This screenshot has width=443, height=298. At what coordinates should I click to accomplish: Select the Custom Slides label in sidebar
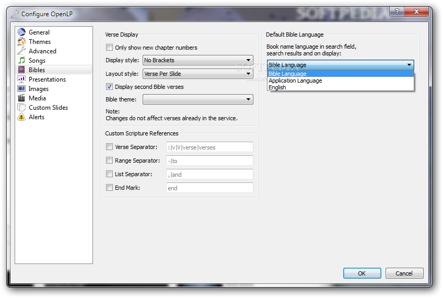(48, 108)
